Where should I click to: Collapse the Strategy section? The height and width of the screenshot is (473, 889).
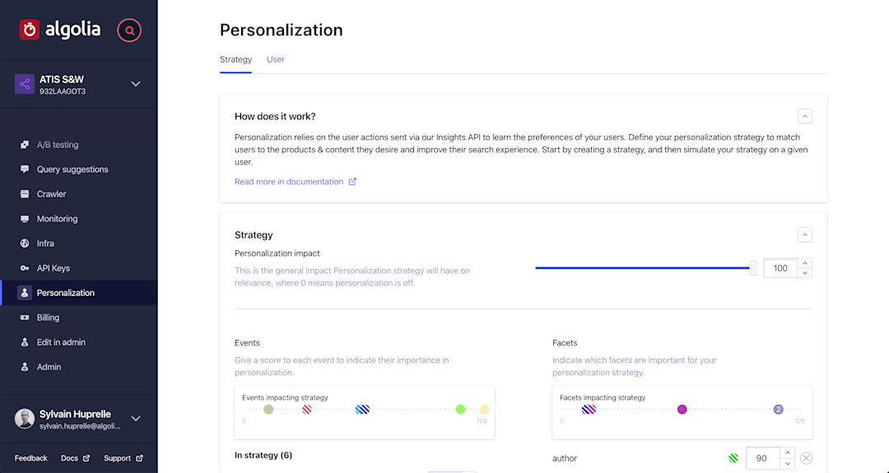click(x=805, y=234)
